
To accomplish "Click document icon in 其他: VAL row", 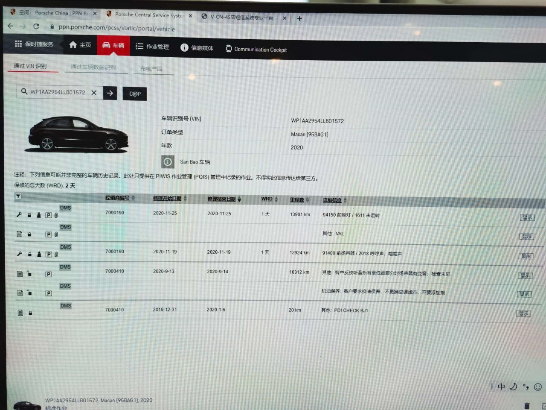I will (19, 234).
